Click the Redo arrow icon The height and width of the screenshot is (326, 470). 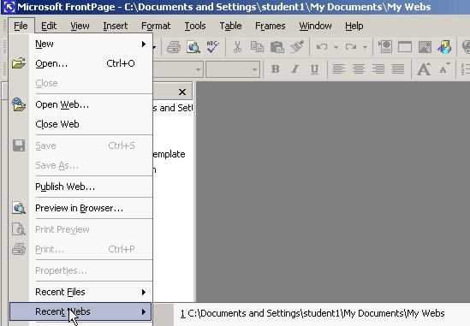pyautogui.click(x=351, y=47)
